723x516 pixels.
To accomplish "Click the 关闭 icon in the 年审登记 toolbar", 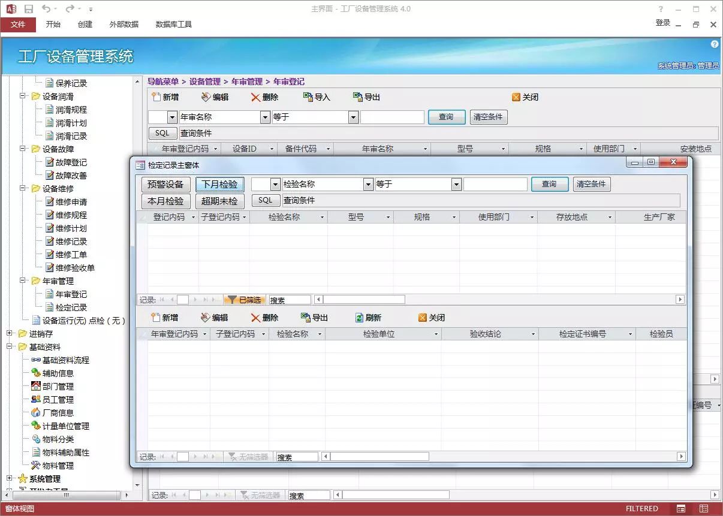I will (x=516, y=96).
